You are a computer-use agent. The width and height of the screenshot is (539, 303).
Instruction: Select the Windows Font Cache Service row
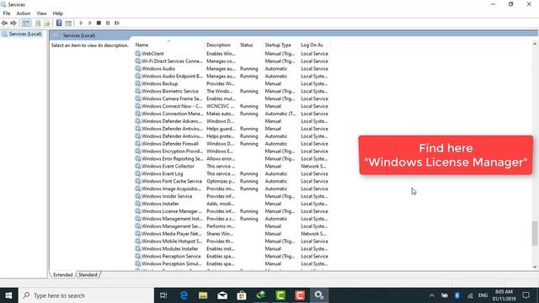232,181
